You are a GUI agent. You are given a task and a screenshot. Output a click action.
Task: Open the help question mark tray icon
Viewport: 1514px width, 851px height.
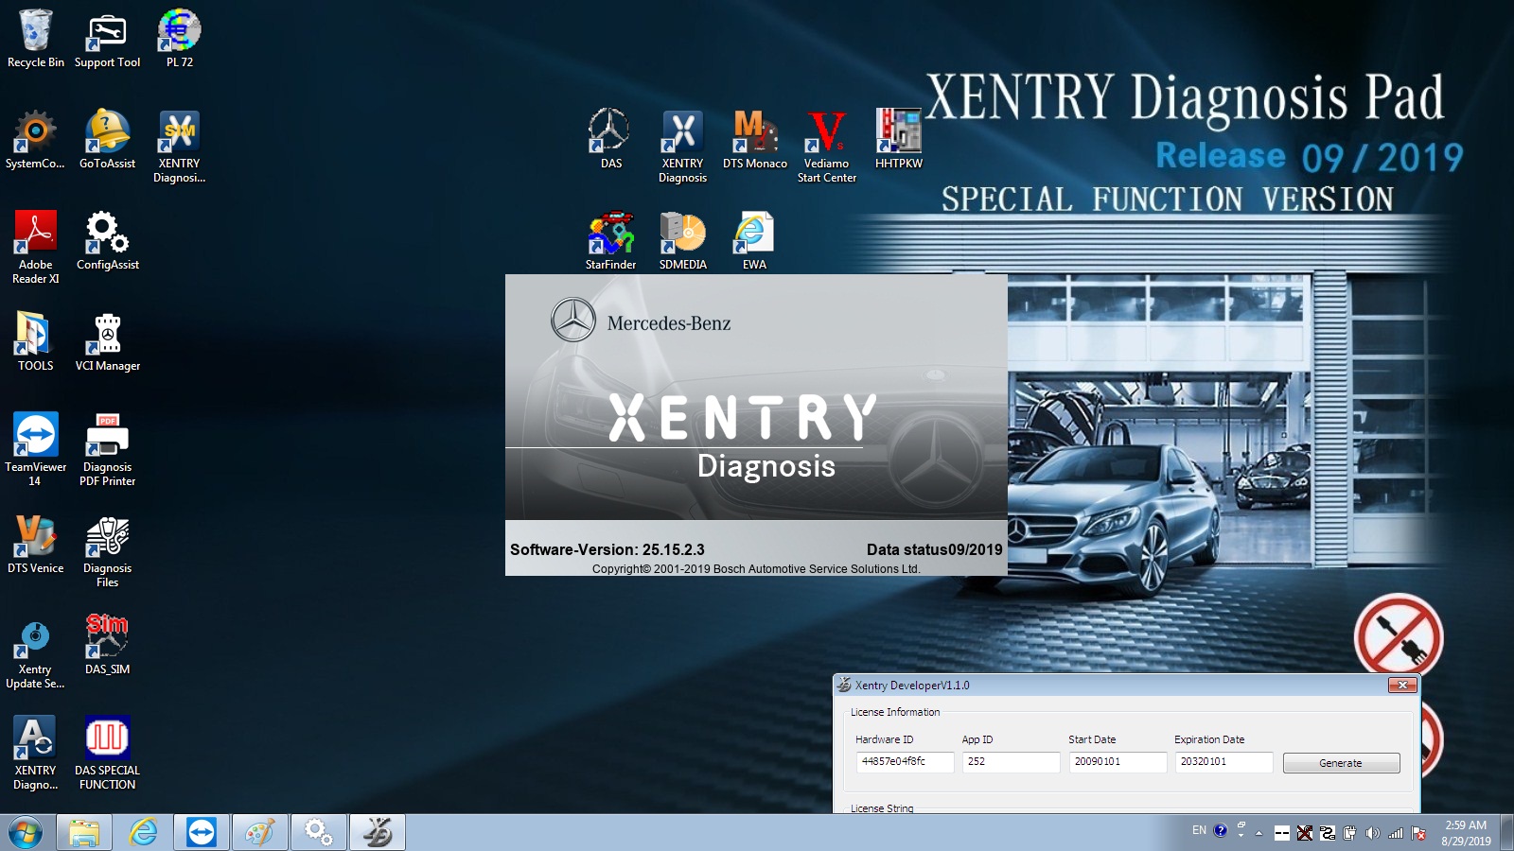point(1221,830)
